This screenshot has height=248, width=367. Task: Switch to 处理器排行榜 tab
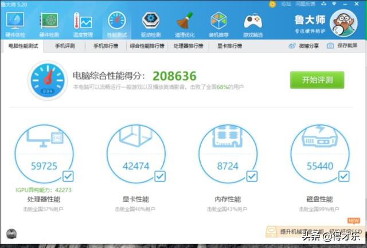click(x=188, y=46)
